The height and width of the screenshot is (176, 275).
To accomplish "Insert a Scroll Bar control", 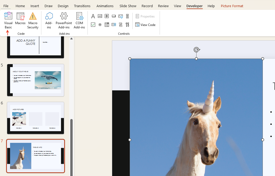I will tap(127, 16).
